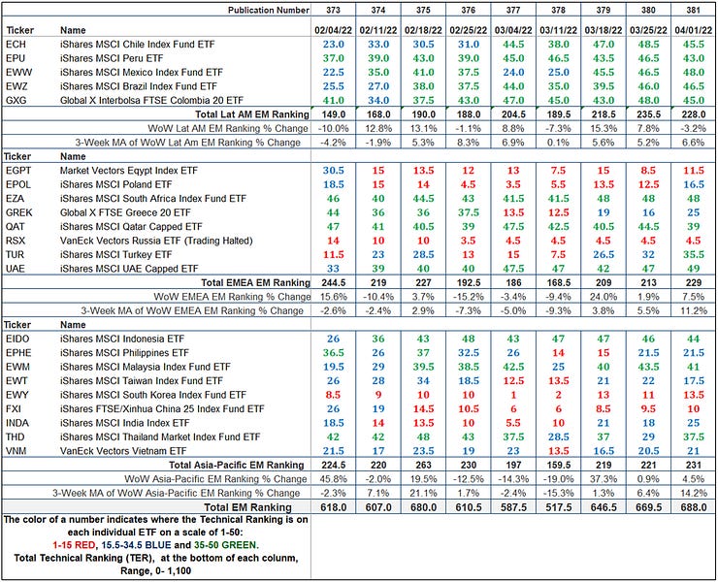Image resolution: width=718 pixels, height=582 pixels.
Task: Click the 04/01/22 date column header
Action: [694, 30]
